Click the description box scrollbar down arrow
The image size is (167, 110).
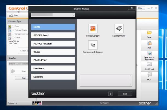point(130,85)
